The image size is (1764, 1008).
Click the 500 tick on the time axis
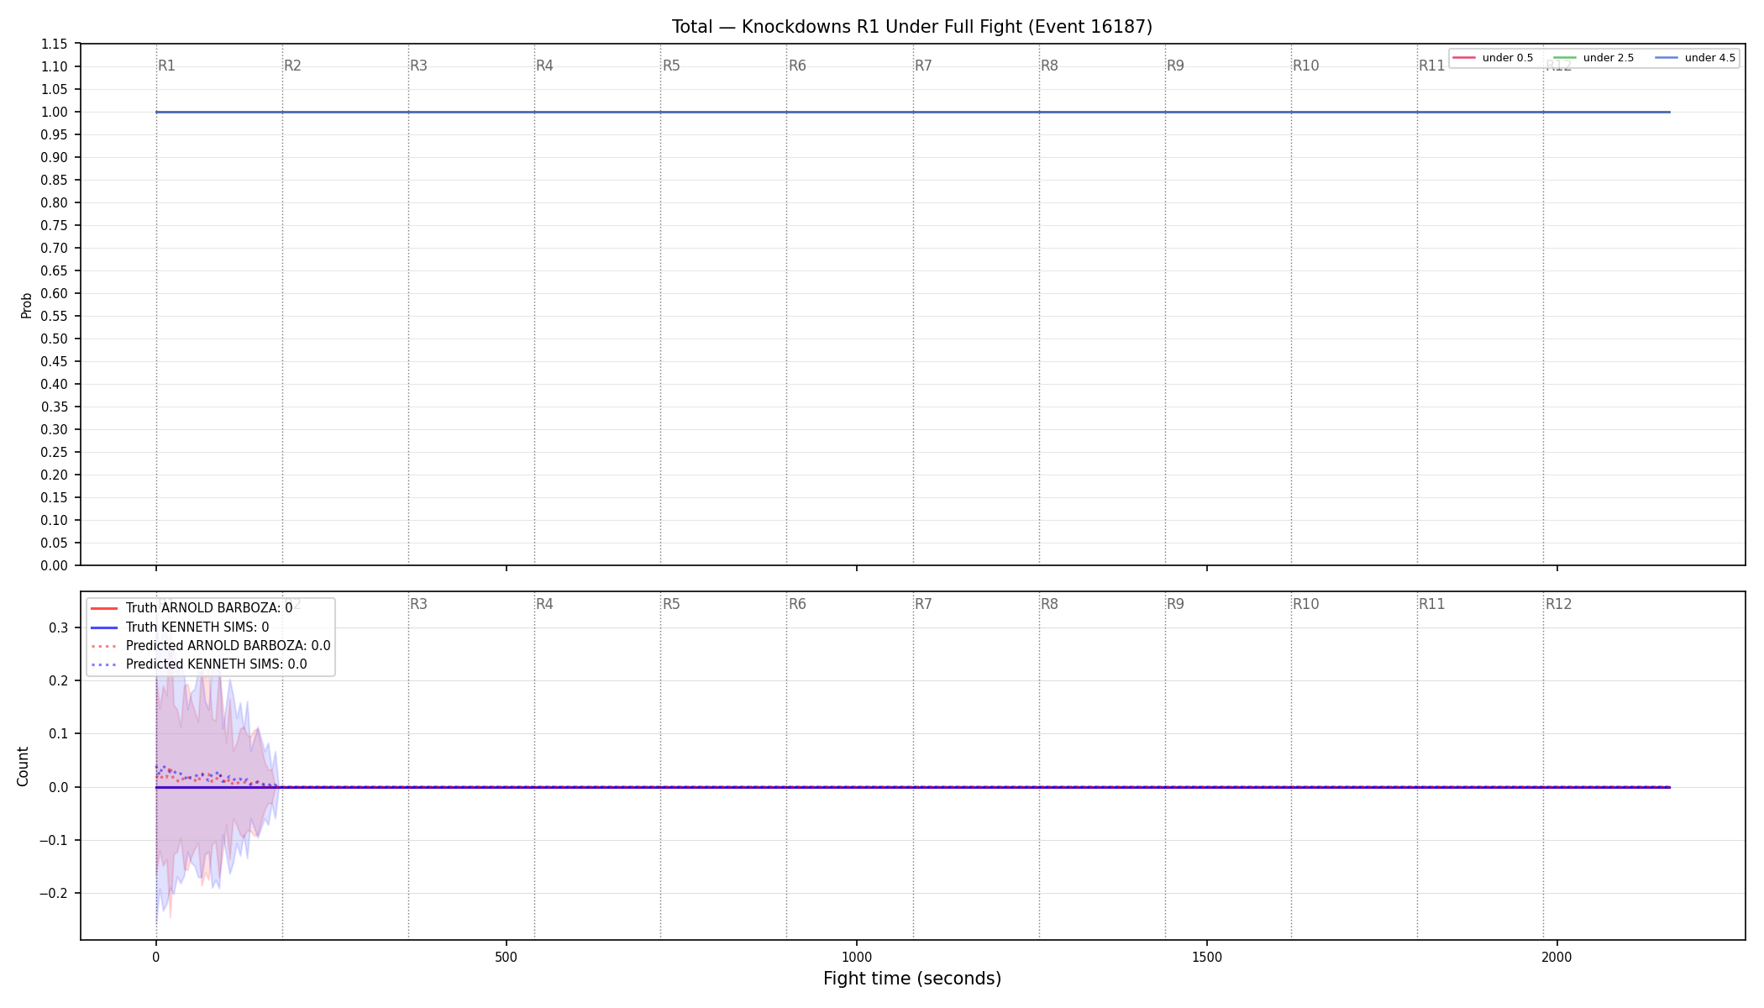[x=506, y=957]
